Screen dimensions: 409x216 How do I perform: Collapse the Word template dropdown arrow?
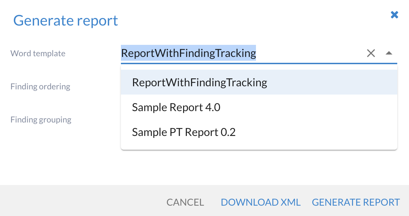[389, 53]
